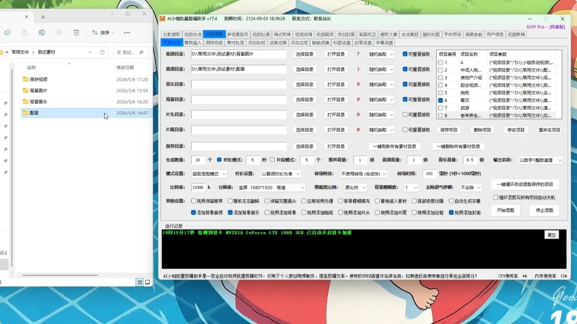Click 保存项目 button
The height and width of the screenshot is (324, 577).
(449, 130)
